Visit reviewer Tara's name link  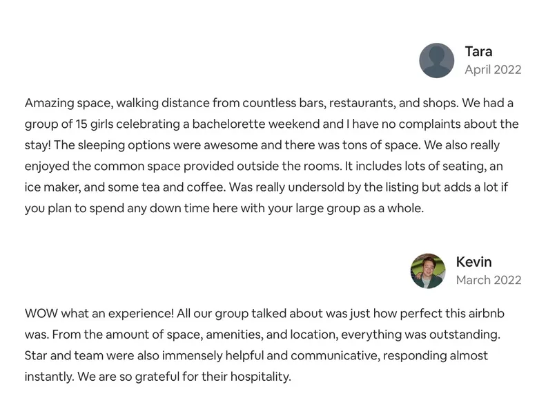(478, 51)
